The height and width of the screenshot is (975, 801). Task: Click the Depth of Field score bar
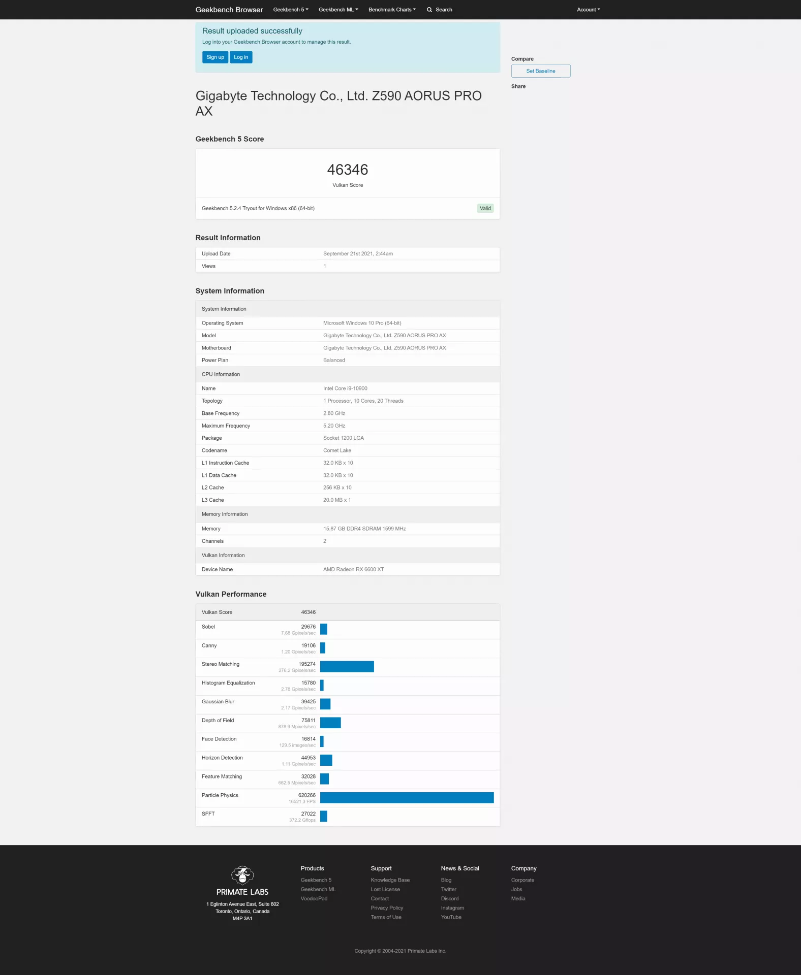tap(330, 723)
